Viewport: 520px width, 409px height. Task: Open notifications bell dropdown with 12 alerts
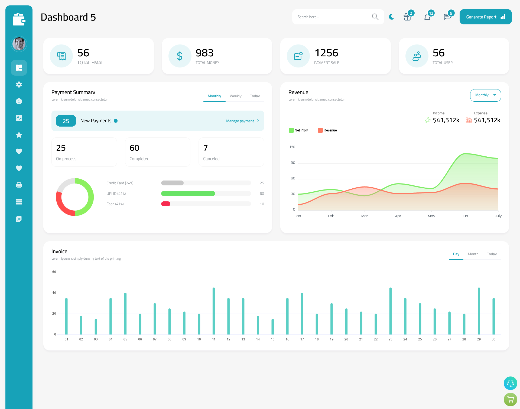428,17
